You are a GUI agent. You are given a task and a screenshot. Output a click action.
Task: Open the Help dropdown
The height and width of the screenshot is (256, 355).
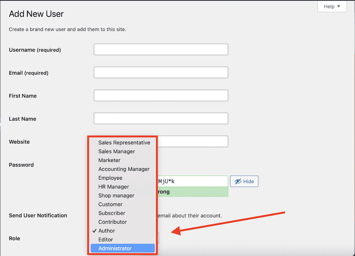332,6
